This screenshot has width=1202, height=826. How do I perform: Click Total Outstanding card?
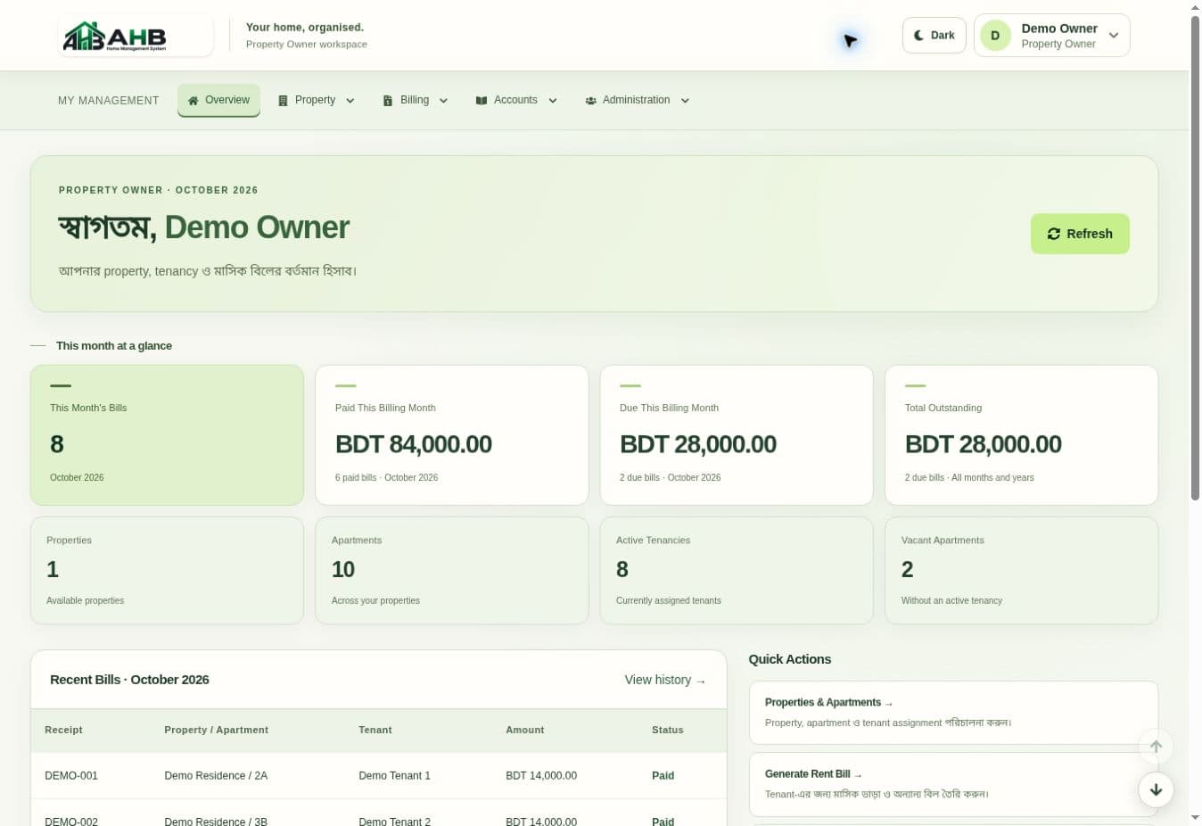(1021, 434)
